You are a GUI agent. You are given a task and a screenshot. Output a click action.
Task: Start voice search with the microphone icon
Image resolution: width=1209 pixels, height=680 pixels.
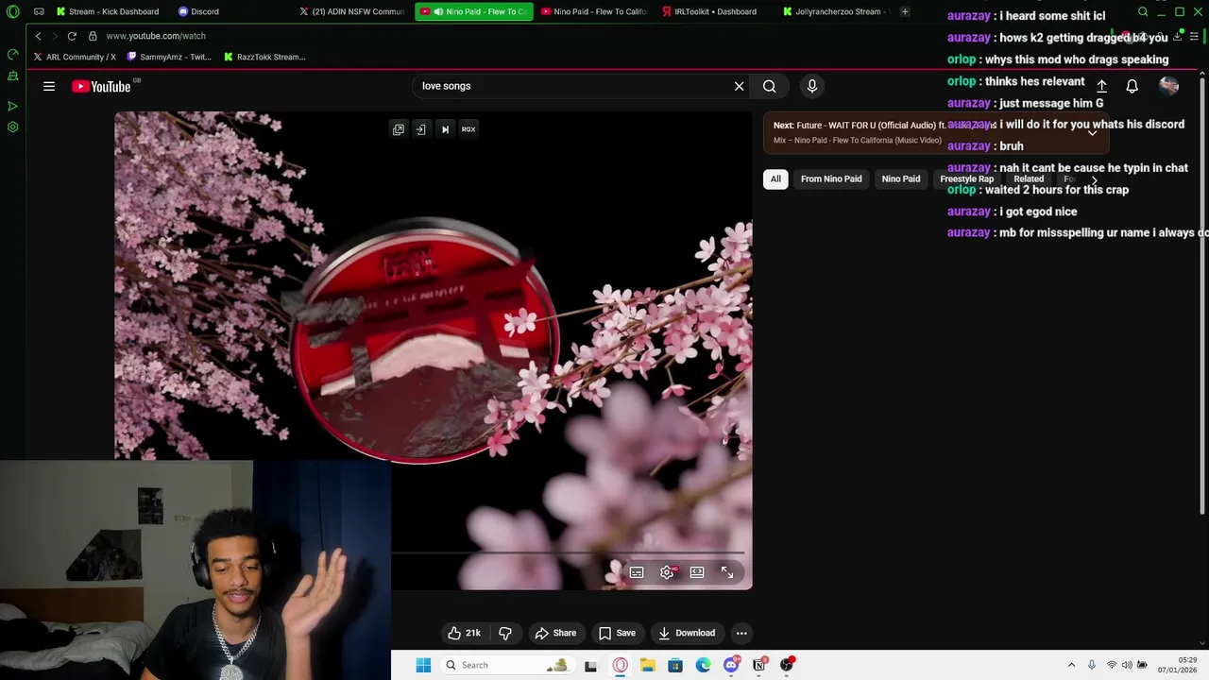(811, 86)
